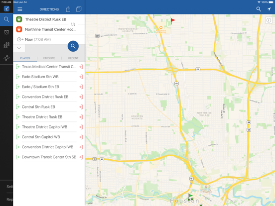Tap the green origin flag on map

point(190,196)
